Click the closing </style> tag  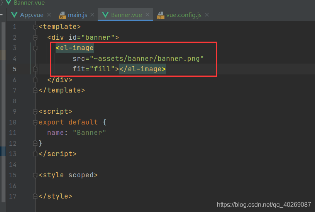pyautogui.click(x=56, y=196)
